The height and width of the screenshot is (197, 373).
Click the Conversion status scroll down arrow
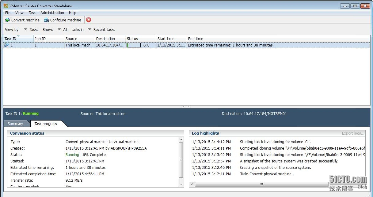point(181,184)
